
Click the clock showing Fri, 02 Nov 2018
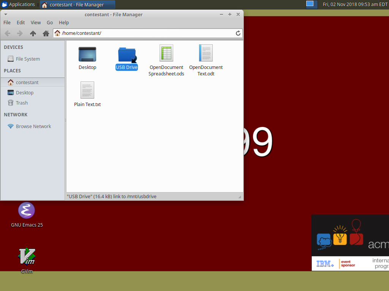tap(355, 5)
